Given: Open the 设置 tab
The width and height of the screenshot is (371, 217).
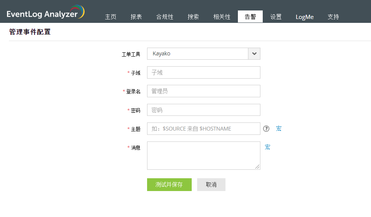Looking at the screenshot, I should (x=276, y=17).
